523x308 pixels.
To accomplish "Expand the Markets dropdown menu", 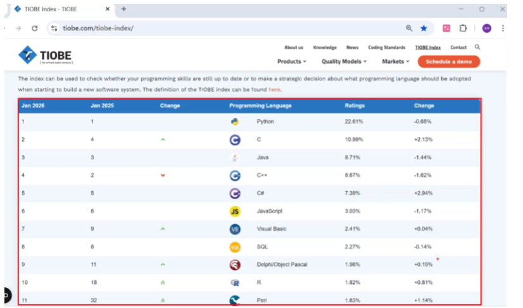I will pos(396,61).
